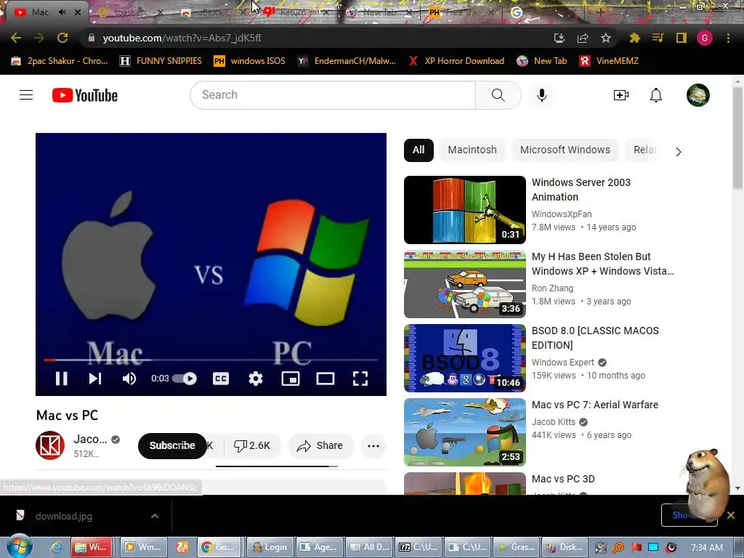Activate miniplayer mode icon
The height and width of the screenshot is (558, 744).
(x=291, y=378)
